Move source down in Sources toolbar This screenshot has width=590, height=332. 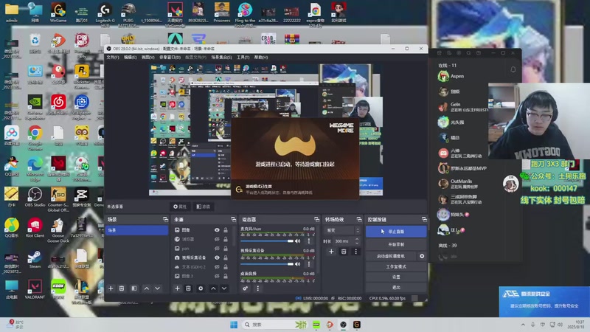click(x=224, y=288)
